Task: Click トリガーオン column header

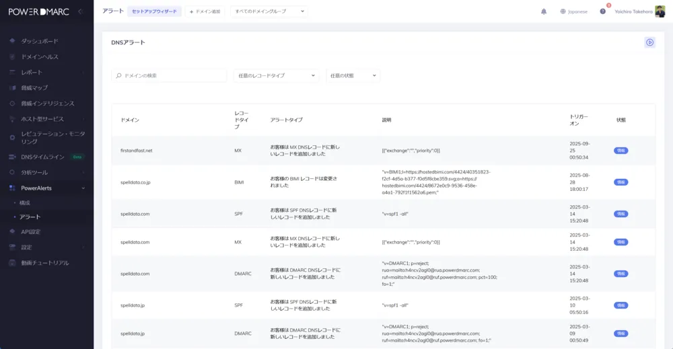Action: (579, 120)
